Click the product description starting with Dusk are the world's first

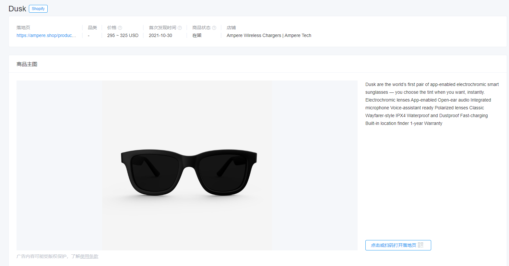pyautogui.click(x=432, y=104)
